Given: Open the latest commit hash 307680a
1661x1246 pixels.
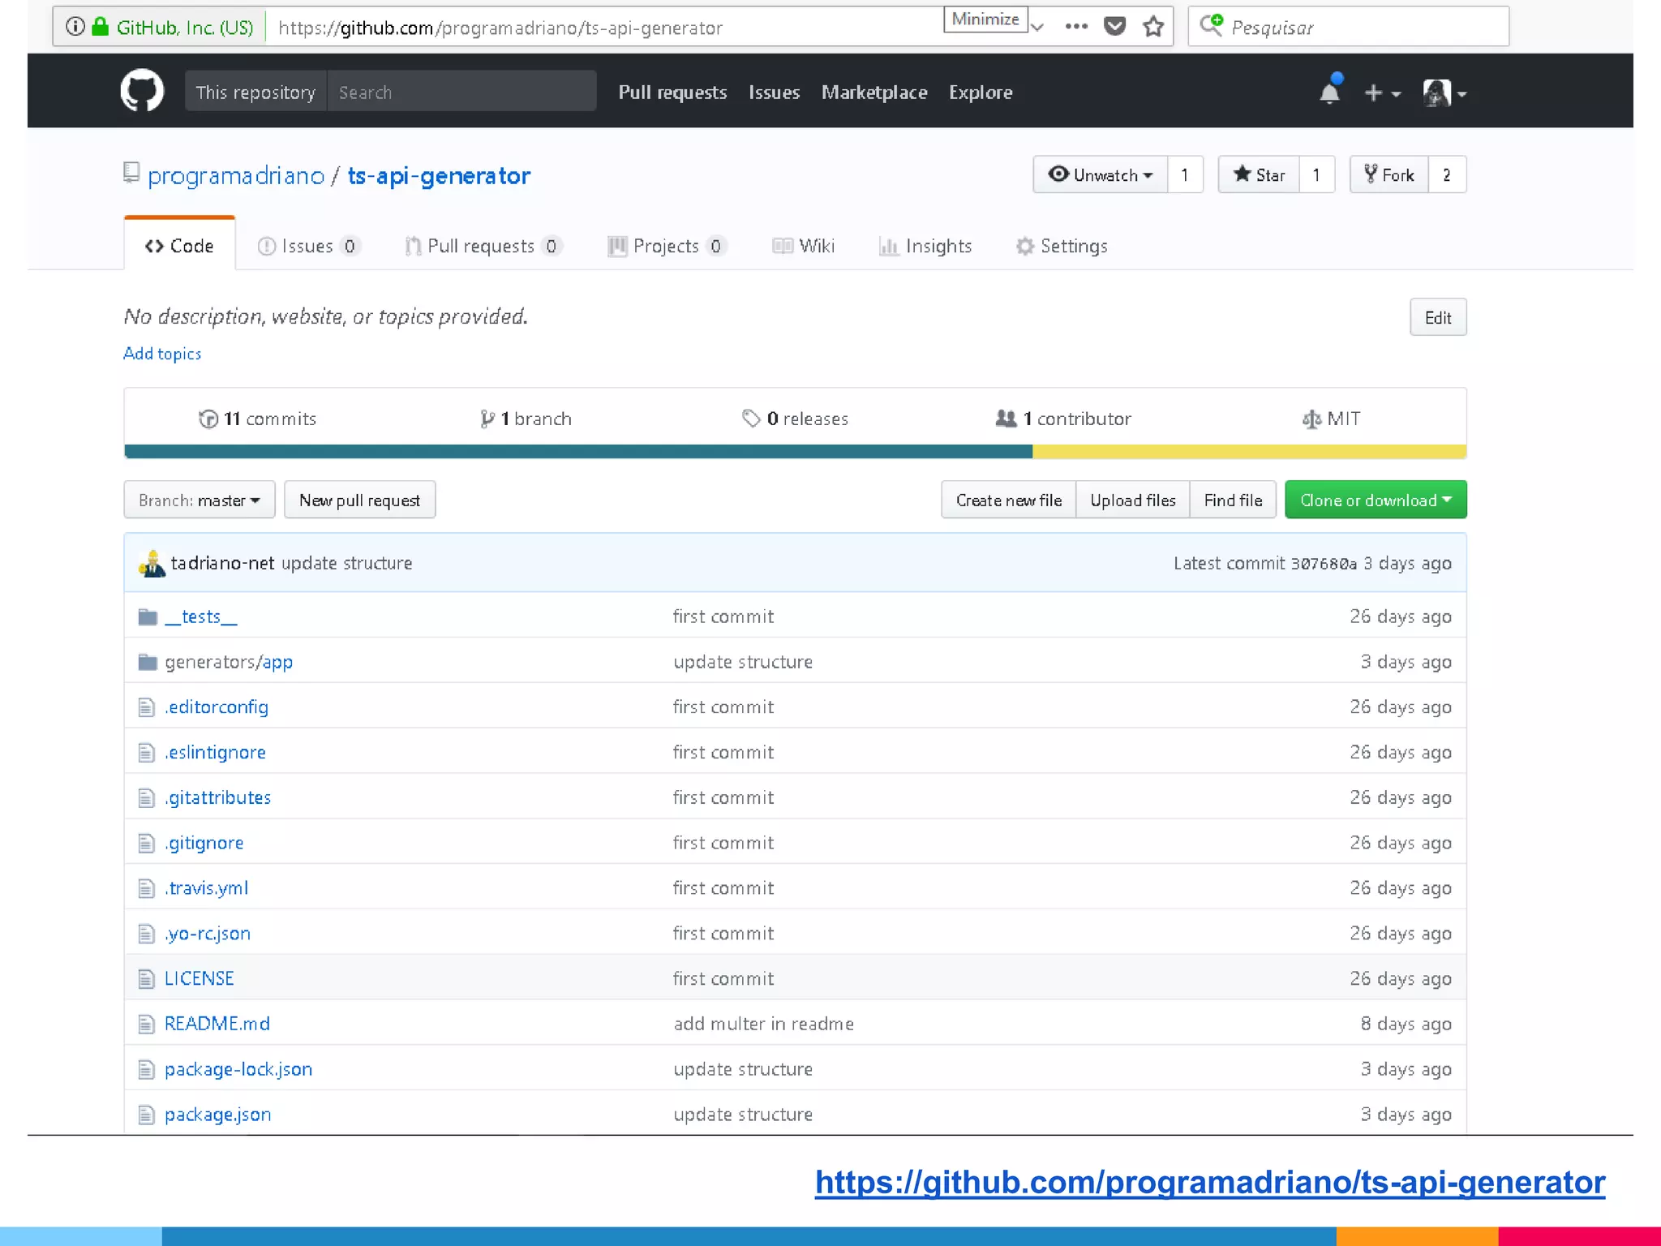Looking at the screenshot, I should pos(1324,564).
